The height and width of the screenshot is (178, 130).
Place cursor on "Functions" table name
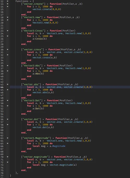click(22, 1)
